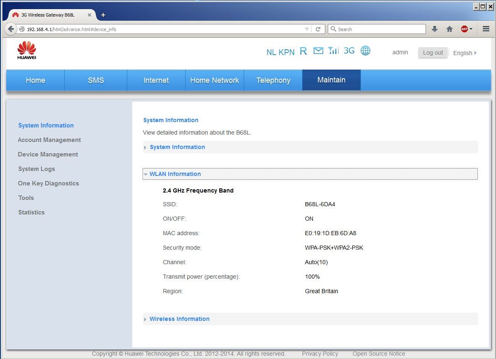Maximize the browser window

[483, 7]
